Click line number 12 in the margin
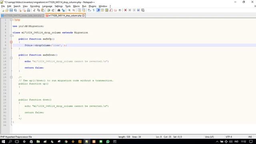The height and width of the screenshot is (144, 256). [5, 55]
